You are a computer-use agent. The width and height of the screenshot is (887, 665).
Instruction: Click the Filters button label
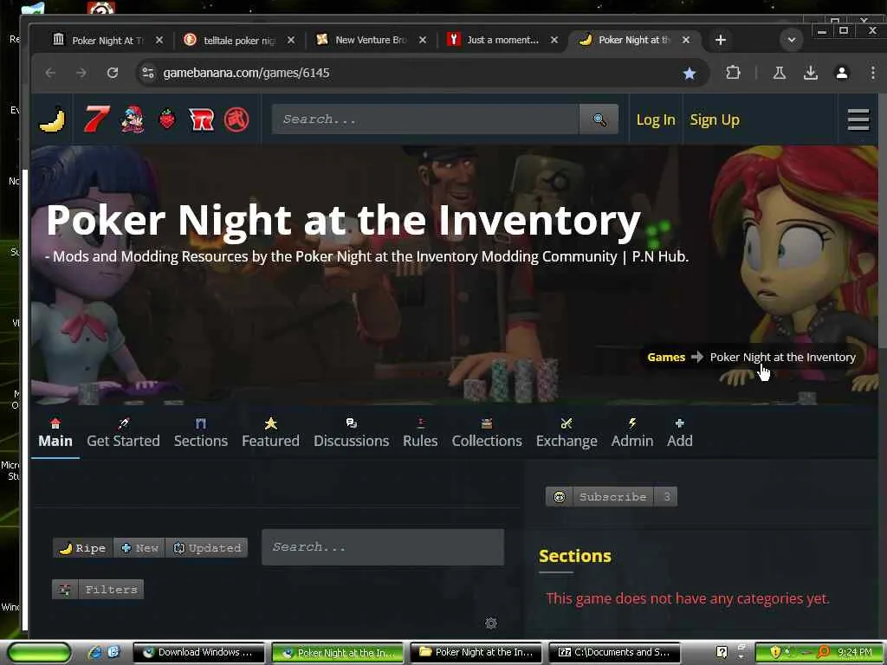[111, 589]
